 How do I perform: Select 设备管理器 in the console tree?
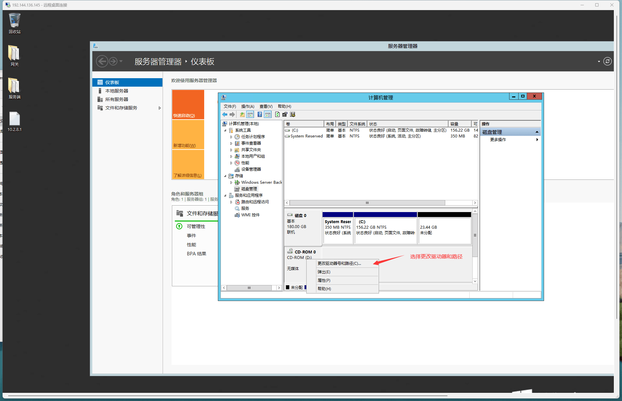click(251, 169)
